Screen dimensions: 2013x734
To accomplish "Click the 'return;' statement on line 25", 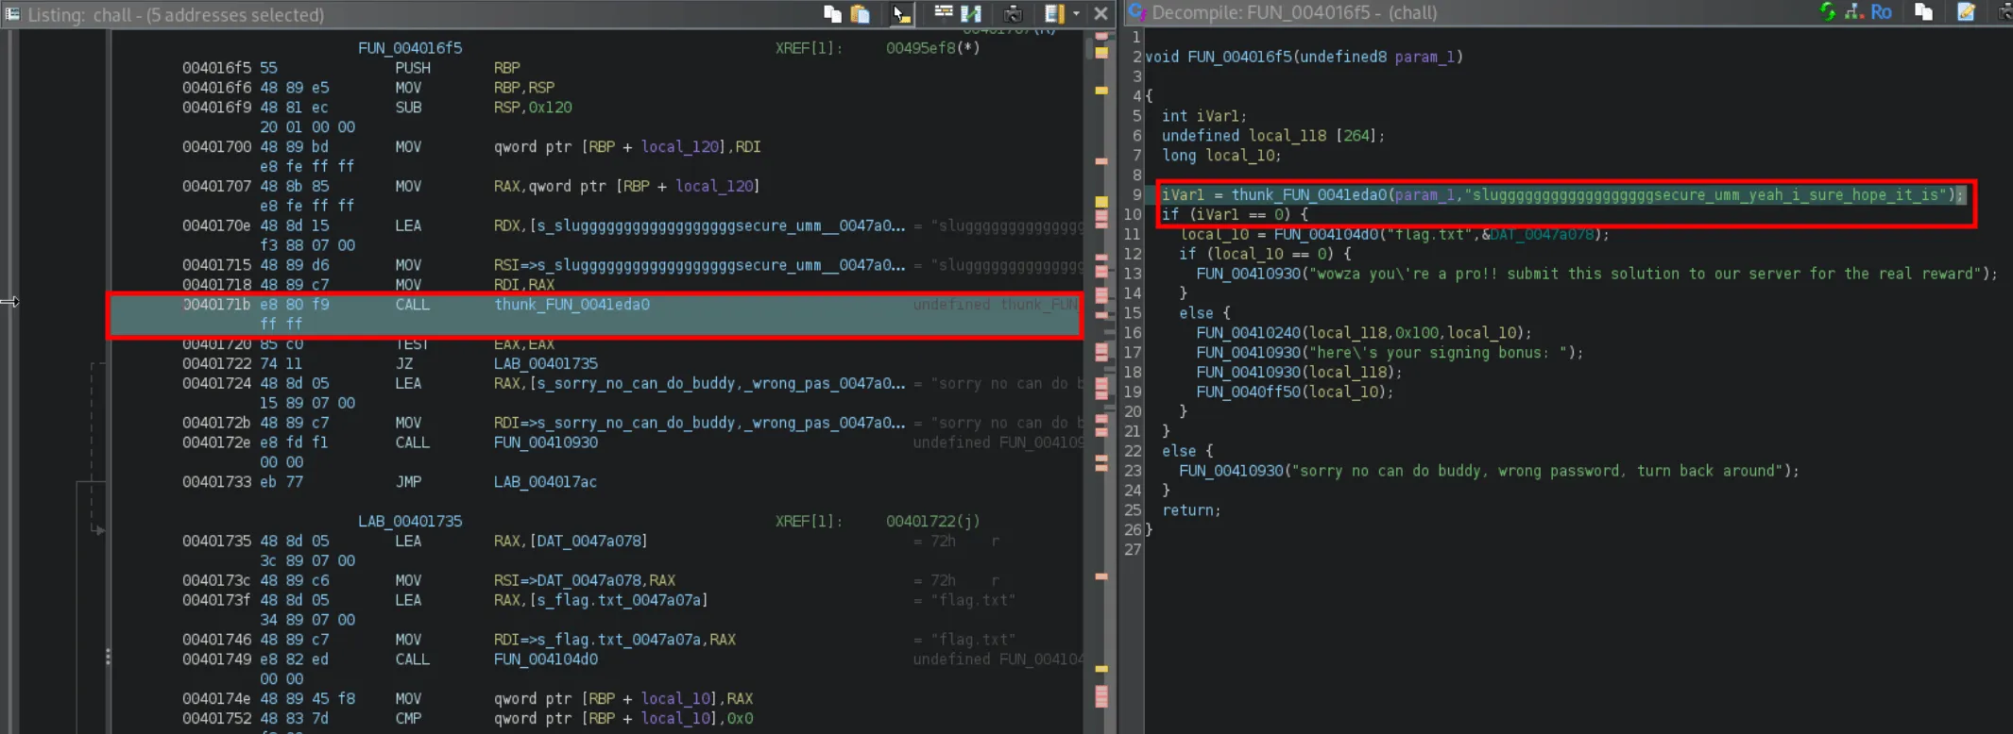I will coord(1190,510).
